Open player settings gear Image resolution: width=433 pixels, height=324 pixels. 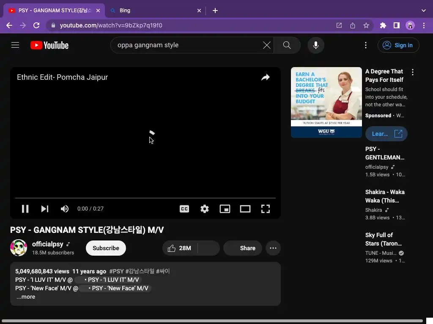[205, 209]
